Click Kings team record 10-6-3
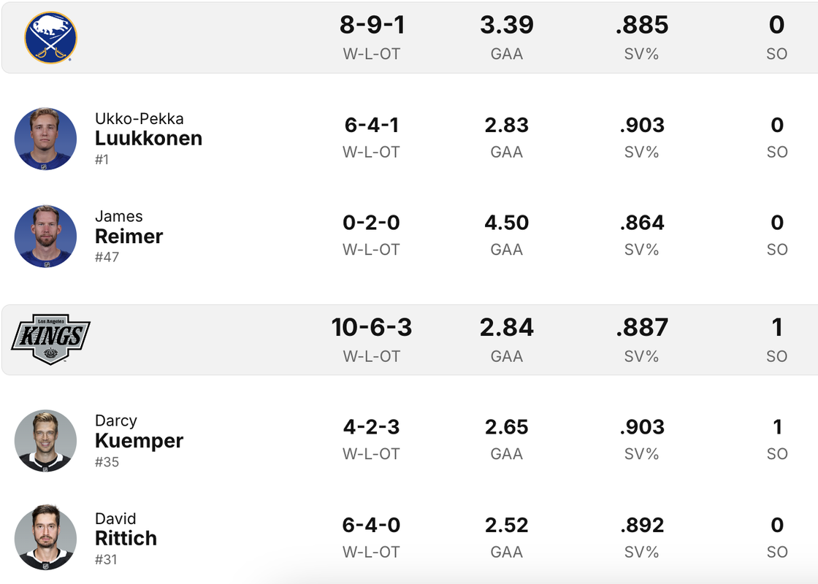 (372, 327)
